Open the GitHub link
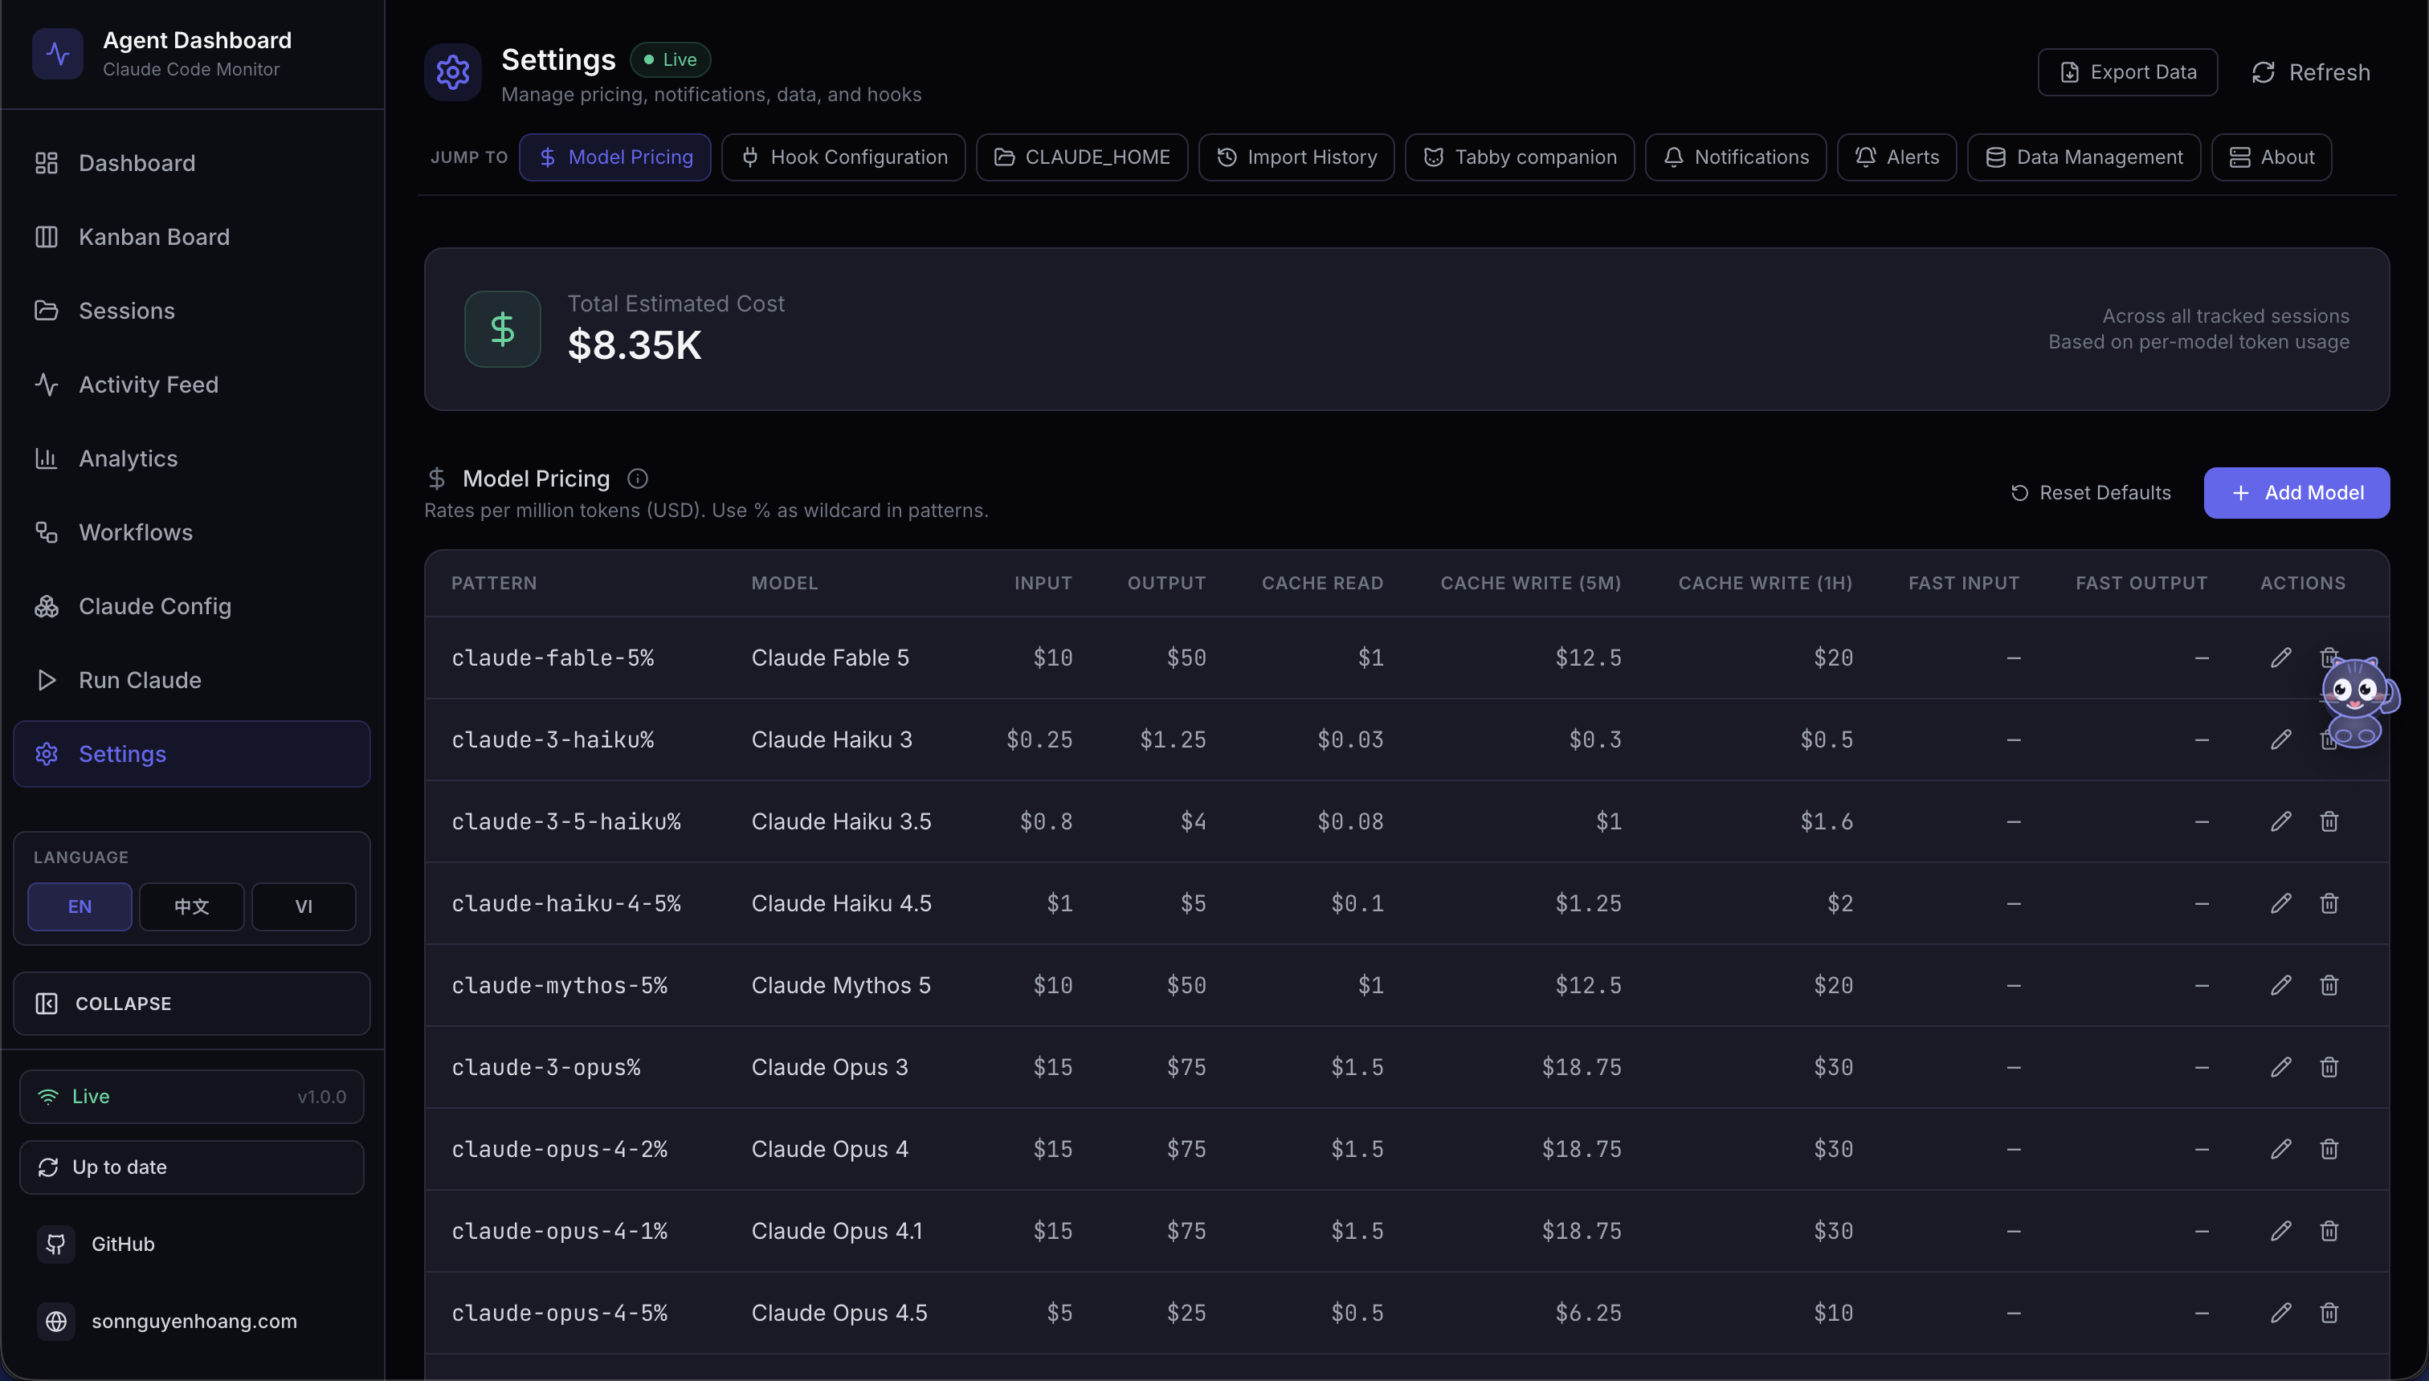The width and height of the screenshot is (2429, 1381). click(192, 1245)
